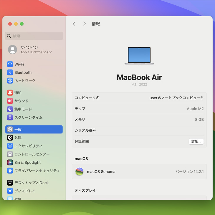Click the 検索 search field
Image resolution: width=215 pixels, height=215 pixels.
point(34,36)
